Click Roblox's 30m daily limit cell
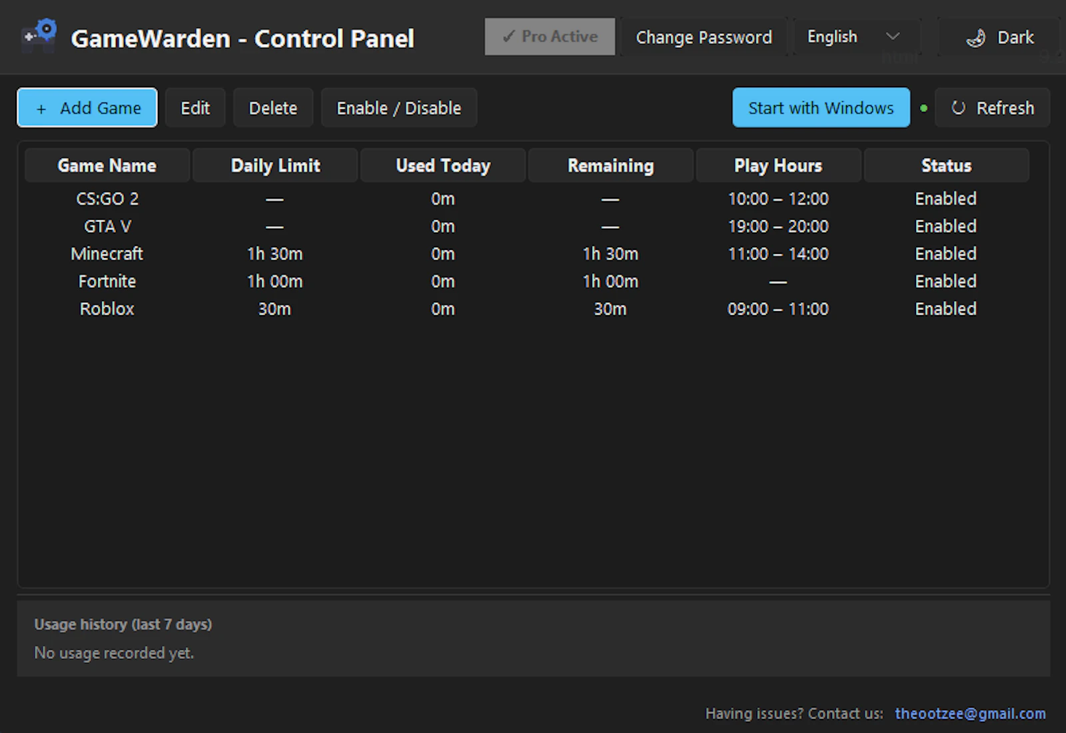Image resolution: width=1066 pixels, height=733 pixels. click(274, 309)
